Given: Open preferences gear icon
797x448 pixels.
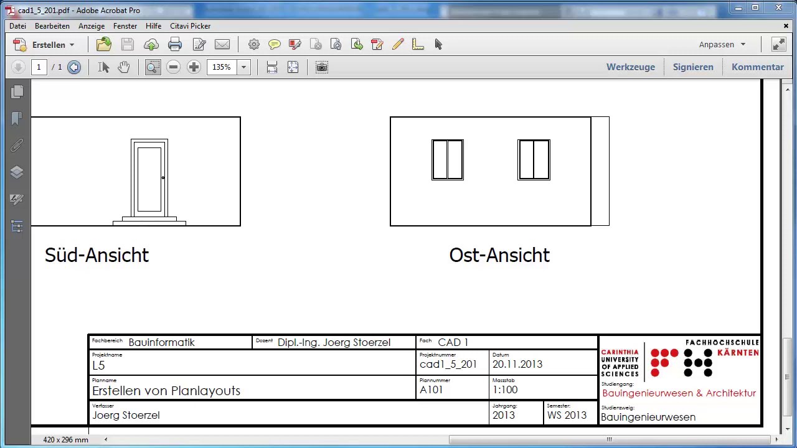Looking at the screenshot, I should coord(254,44).
